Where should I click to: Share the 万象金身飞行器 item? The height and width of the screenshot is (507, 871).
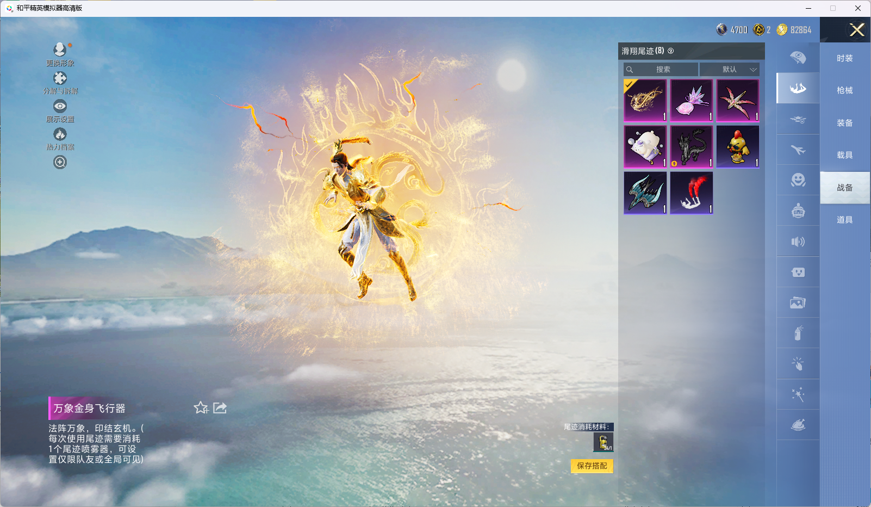220,408
